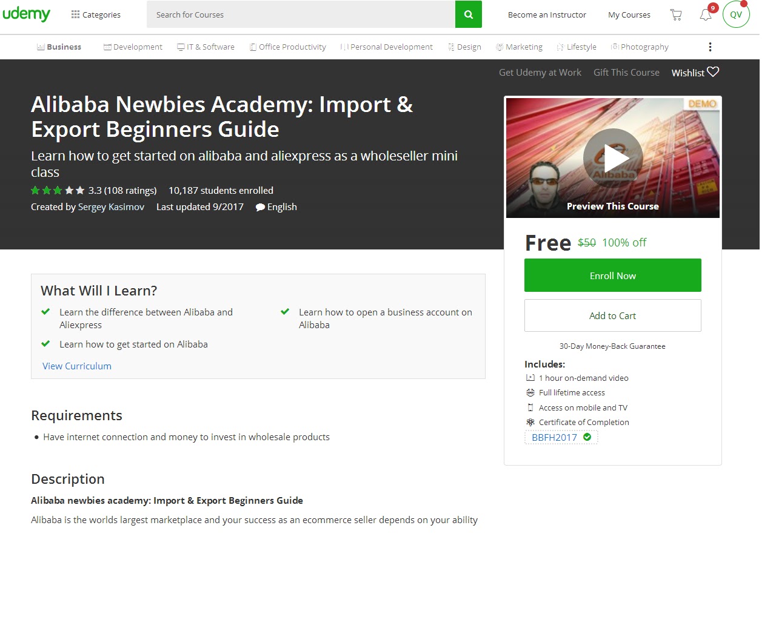Click the star rating 3.3 (108 ratings)
The width and height of the screenshot is (776, 620).
pos(94,190)
